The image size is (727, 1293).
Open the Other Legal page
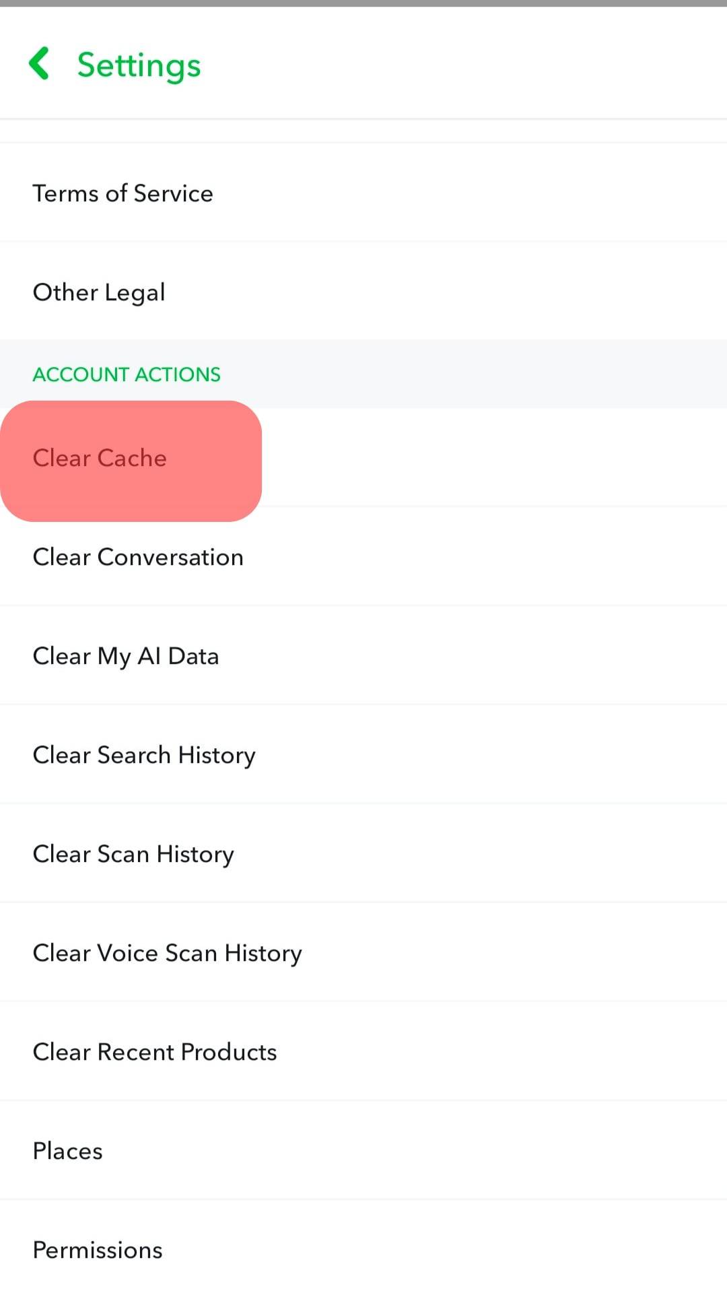click(x=99, y=292)
